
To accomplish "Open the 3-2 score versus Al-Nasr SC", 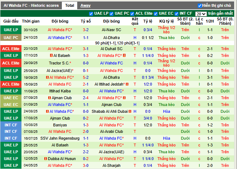I will pos(86,30).
